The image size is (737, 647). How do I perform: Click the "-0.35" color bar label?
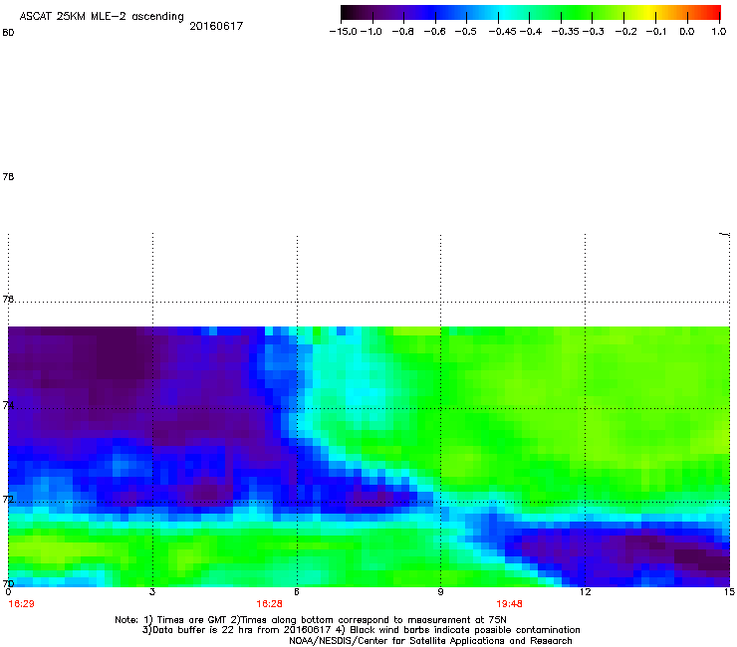566,32
